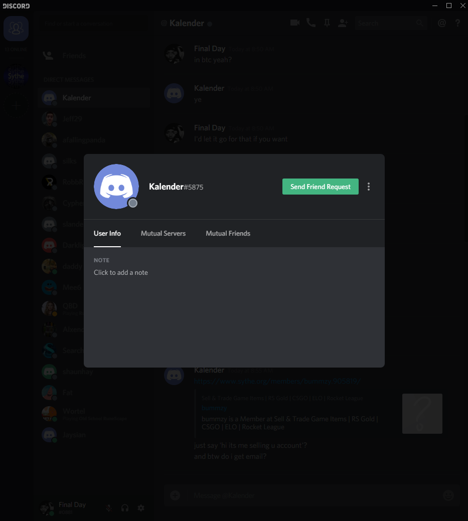
Task: Open the three-dot more options menu
Action: (x=369, y=187)
